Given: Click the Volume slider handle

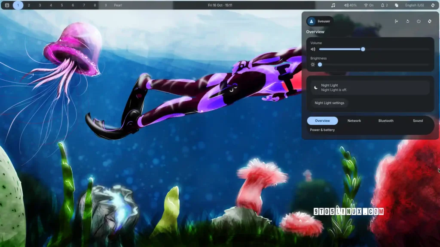Looking at the screenshot, I should pos(363,49).
